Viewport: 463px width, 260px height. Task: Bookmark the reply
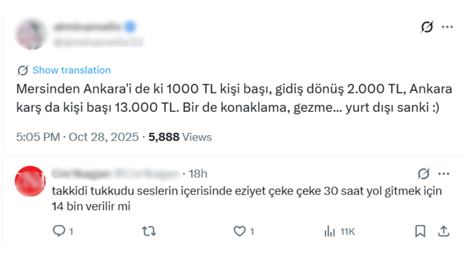click(420, 231)
